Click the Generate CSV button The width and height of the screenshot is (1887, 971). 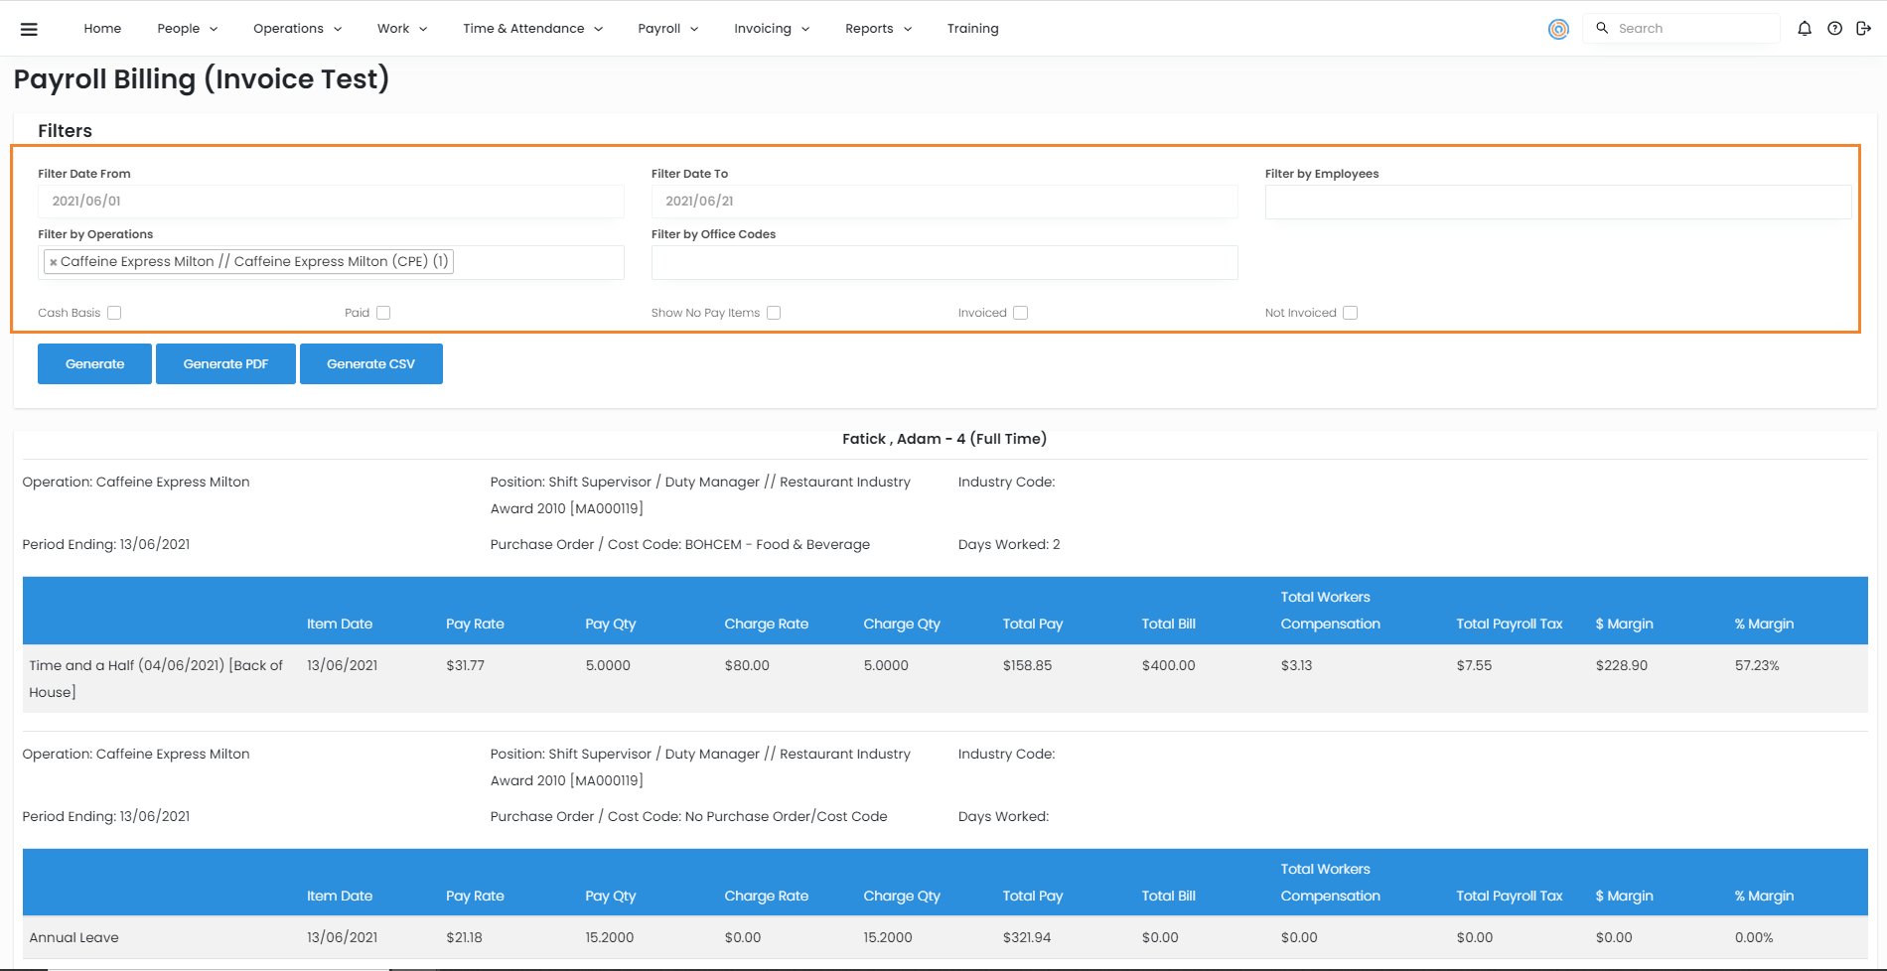[370, 364]
